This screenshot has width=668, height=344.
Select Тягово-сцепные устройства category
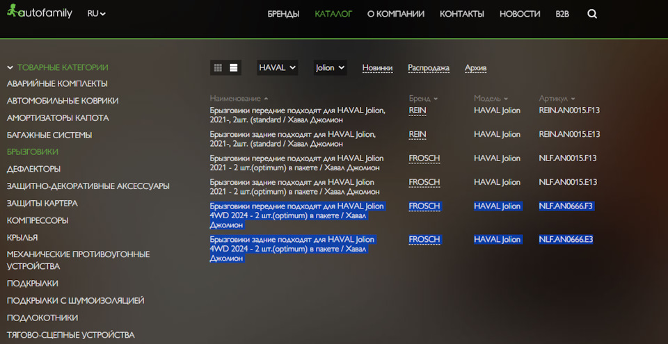click(71, 335)
